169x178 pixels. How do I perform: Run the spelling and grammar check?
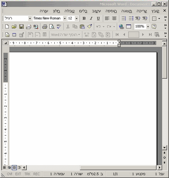coord(59,26)
